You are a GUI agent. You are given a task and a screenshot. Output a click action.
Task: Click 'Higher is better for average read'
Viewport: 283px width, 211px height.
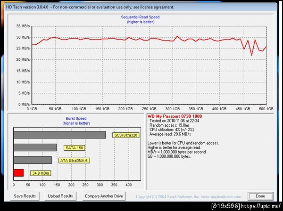(174, 147)
